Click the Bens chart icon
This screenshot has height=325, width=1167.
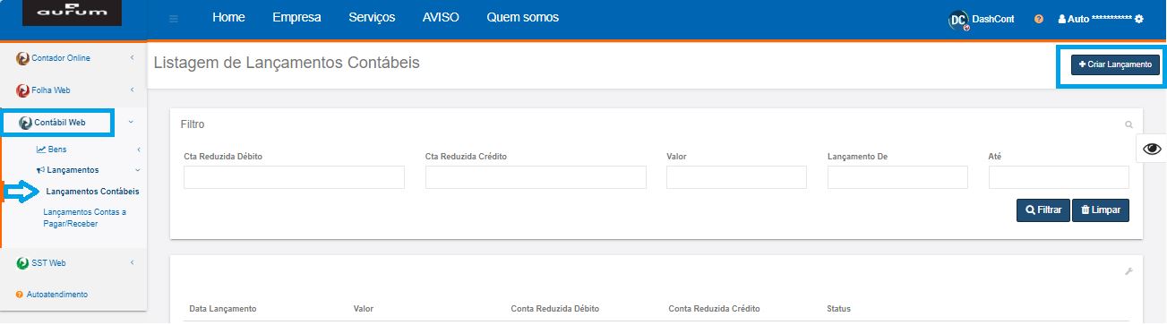coord(40,150)
